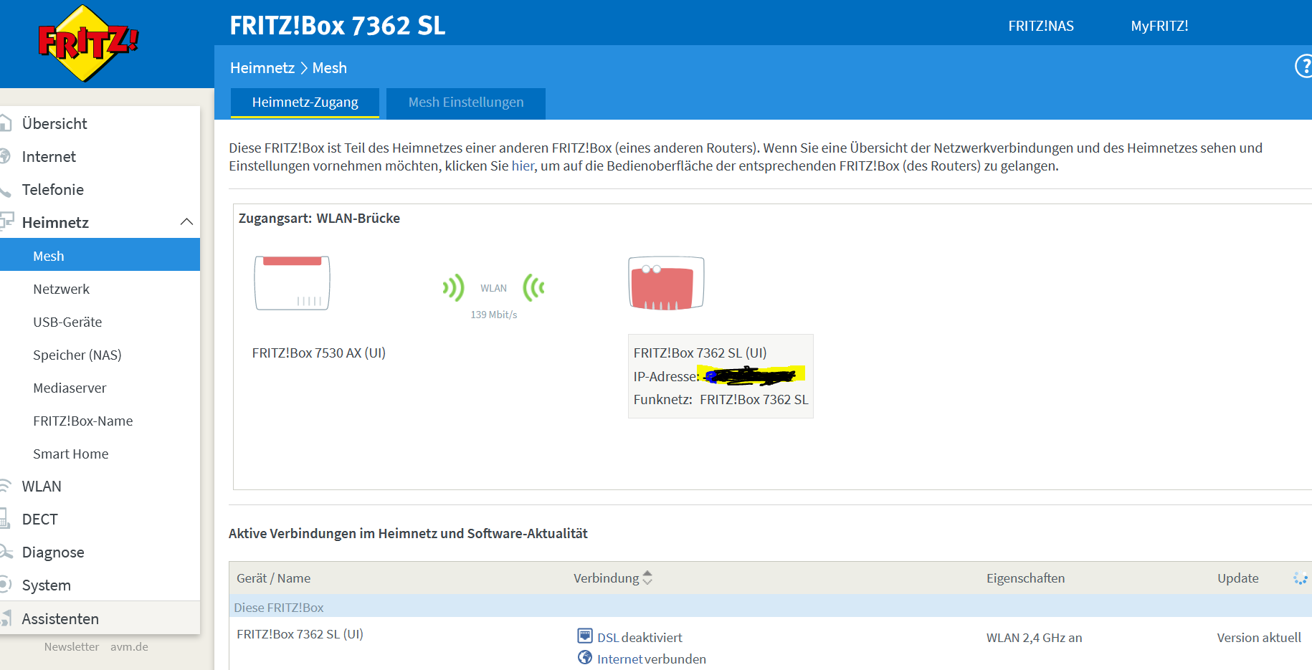Screen dimensions: 1312x670
Task: Click Mesh in the breadcrumb
Action: (330, 68)
